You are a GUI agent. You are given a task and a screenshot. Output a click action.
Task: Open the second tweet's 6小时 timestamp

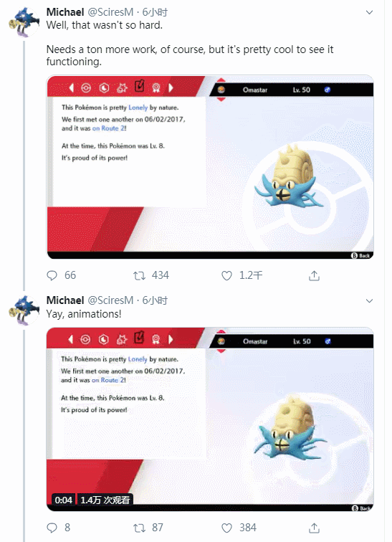155,300
